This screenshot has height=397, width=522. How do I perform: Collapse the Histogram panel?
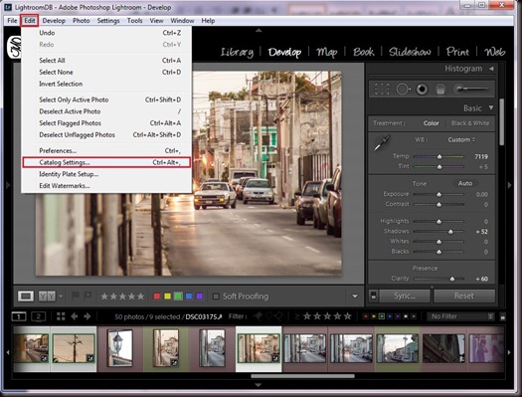(491, 69)
